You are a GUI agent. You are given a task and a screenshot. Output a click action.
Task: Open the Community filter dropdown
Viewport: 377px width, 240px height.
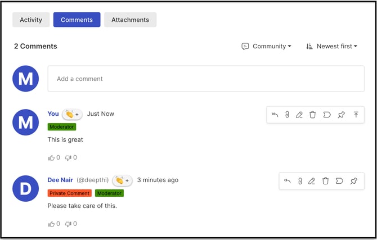click(266, 46)
